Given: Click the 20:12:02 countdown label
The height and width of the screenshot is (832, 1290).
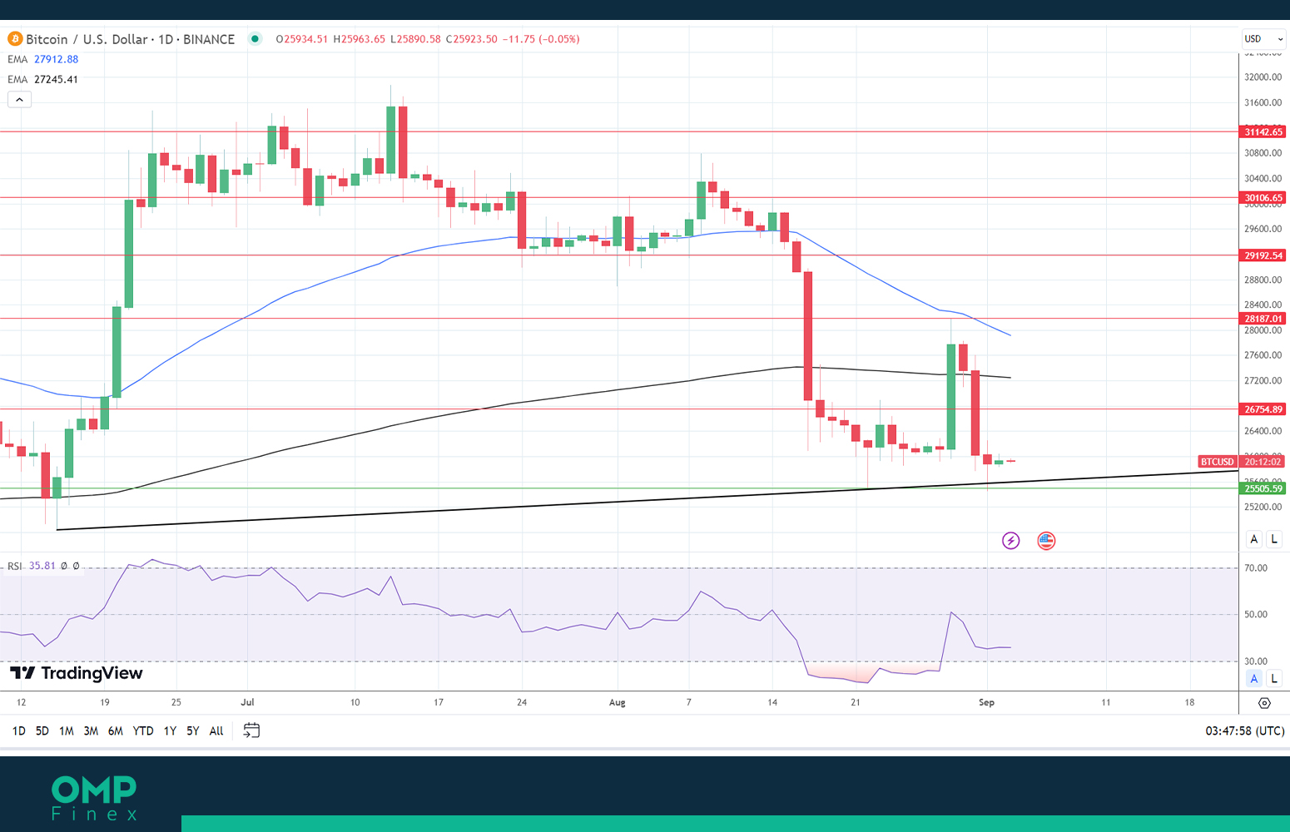Looking at the screenshot, I should 1263,462.
